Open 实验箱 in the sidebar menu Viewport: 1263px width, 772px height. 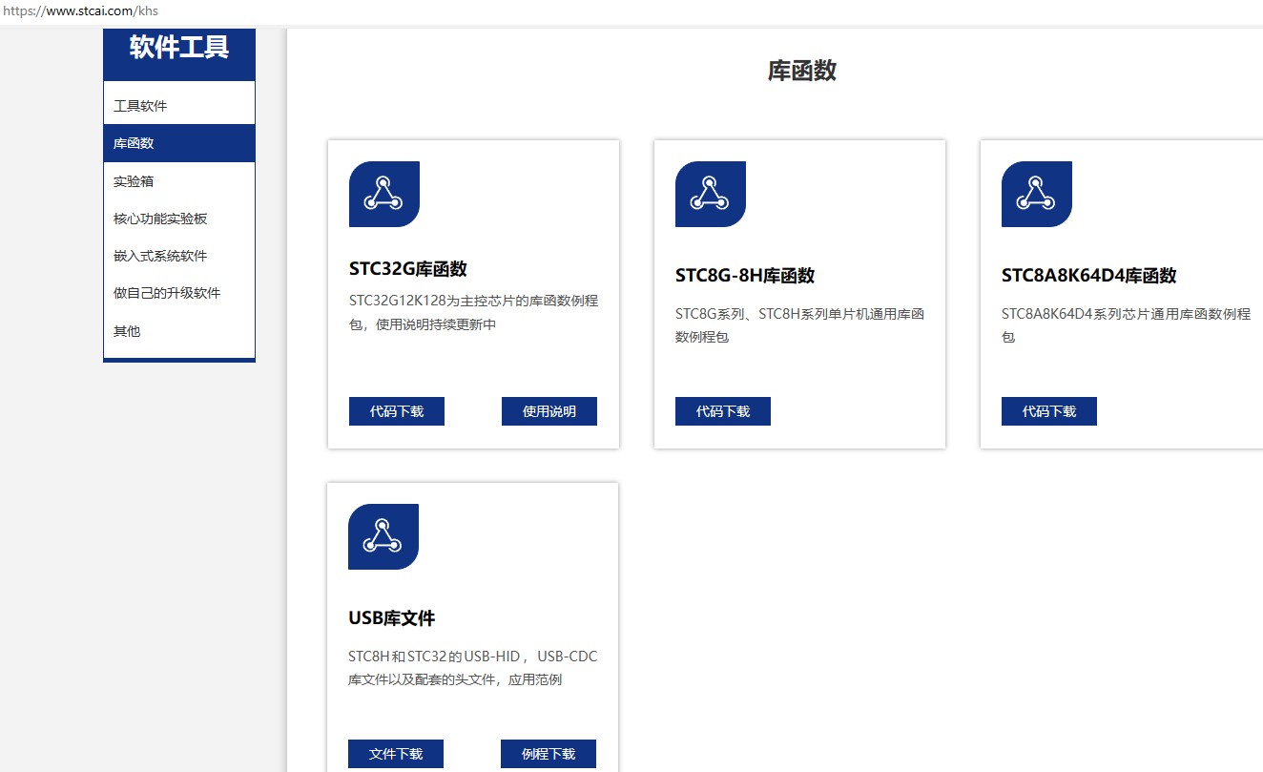coord(179,181)
